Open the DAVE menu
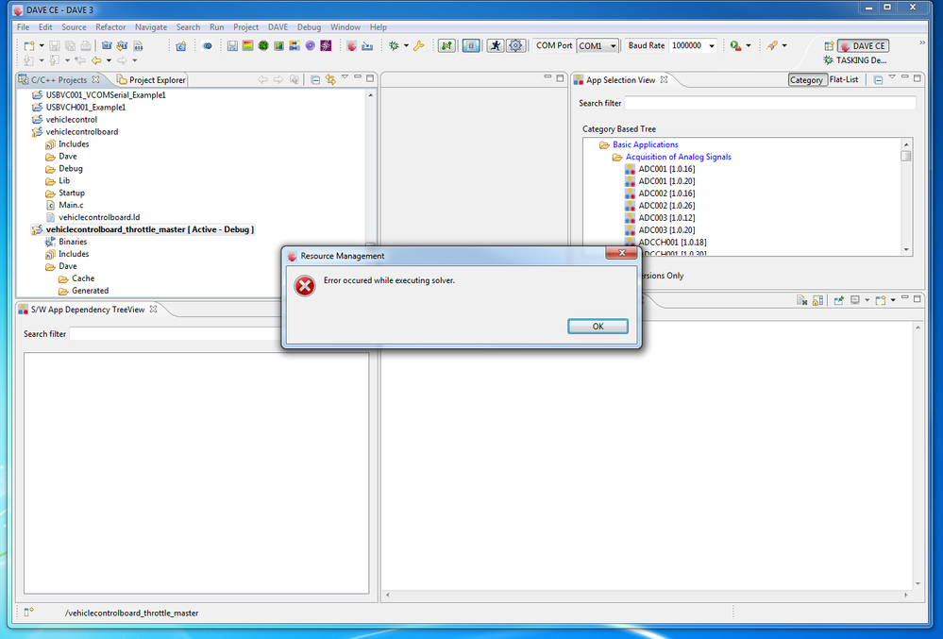 278,26
